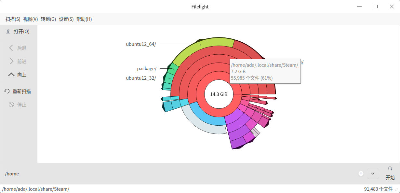Click the 打开(O) button in sidebar

(x=18, y=32)
